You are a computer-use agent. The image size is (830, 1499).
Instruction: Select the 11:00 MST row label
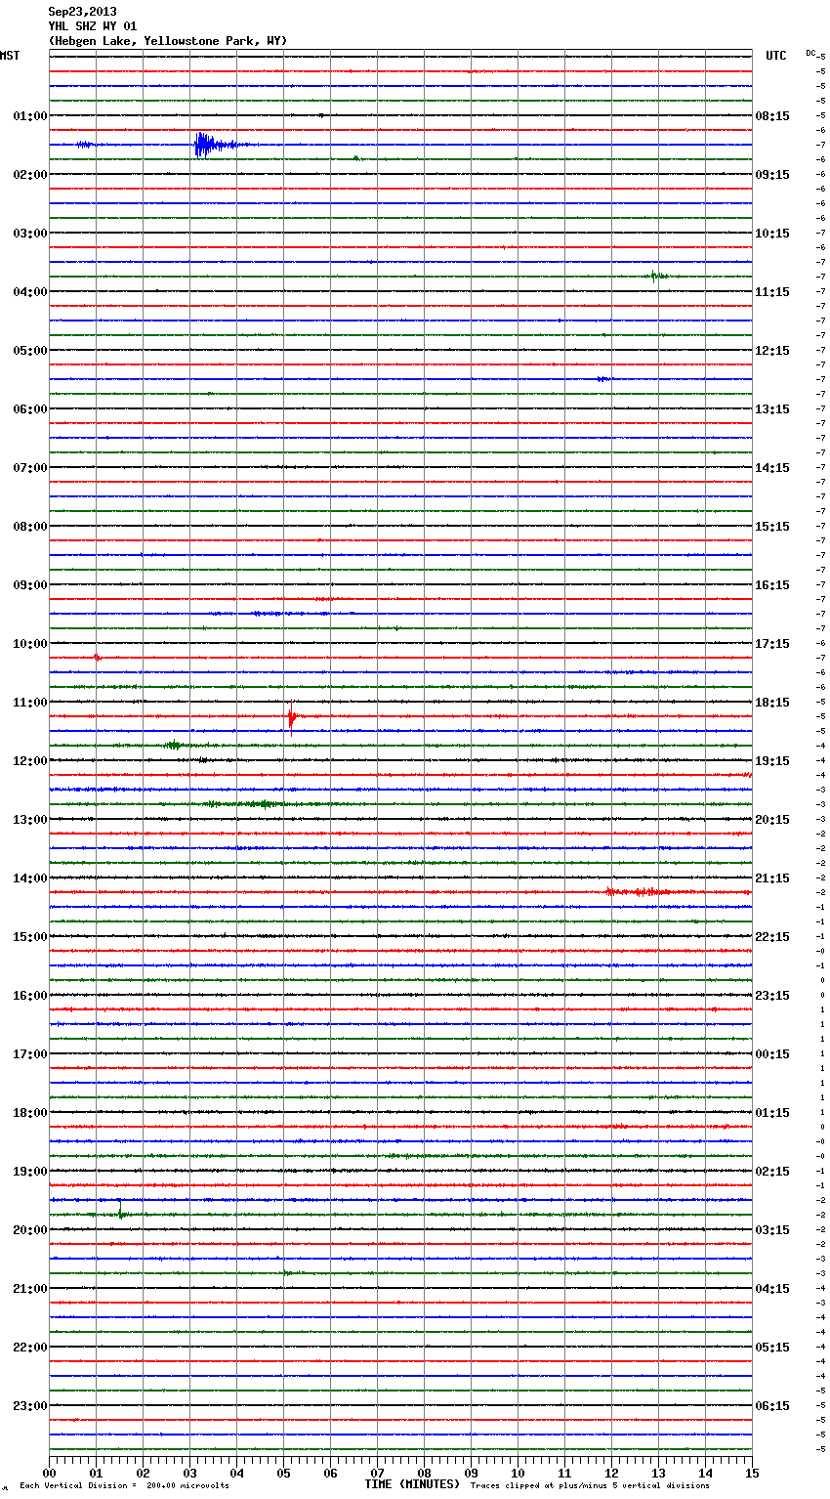pos(30,703)
